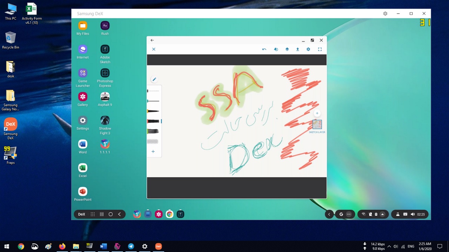
Task: Pick the red thick marker brush
Action: click(153, 121)
